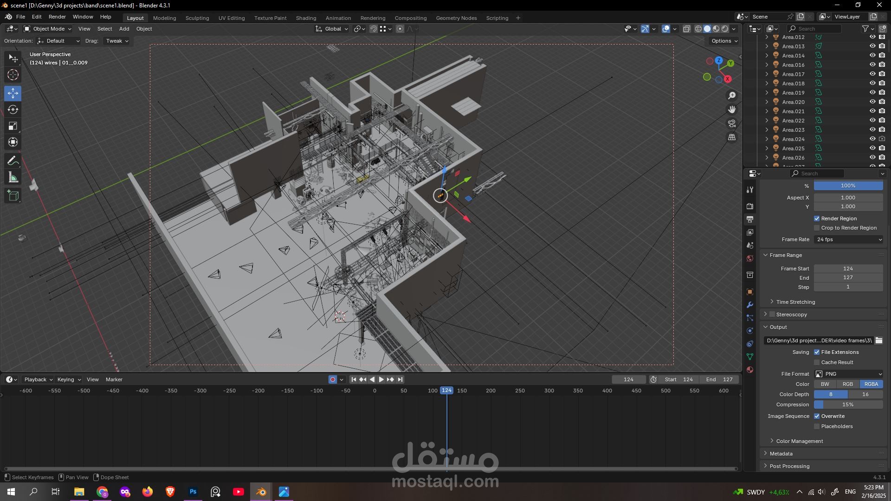Click folder icon to browse output path

pos(878,340)
